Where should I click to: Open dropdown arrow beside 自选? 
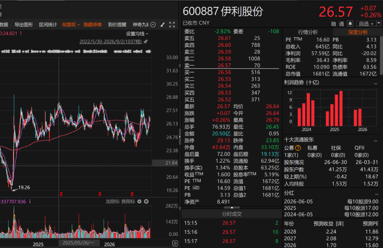coord(379,23)
